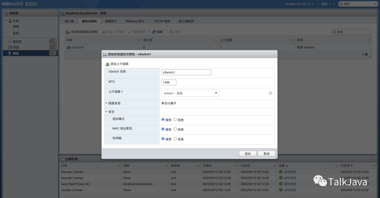Open the 帮助 menu in the top bar

tap(325, 4)
